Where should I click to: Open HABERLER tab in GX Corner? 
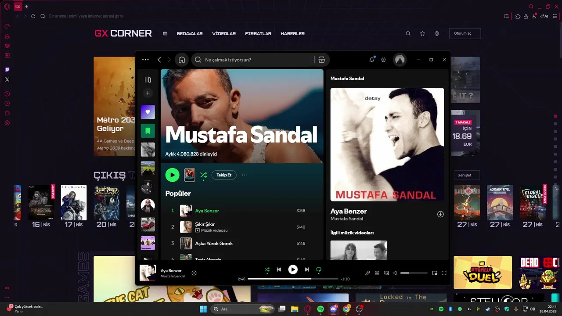[292, 33]
